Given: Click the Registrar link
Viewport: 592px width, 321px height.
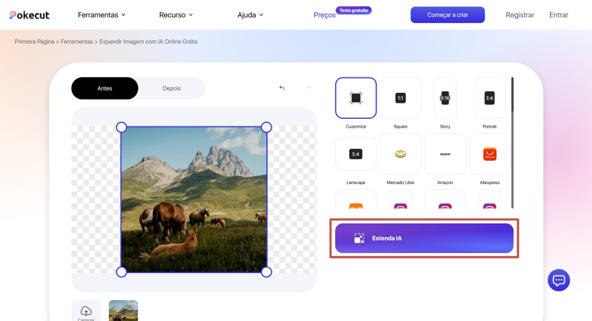Looking at the screenshot, I should tap(520, 15).
